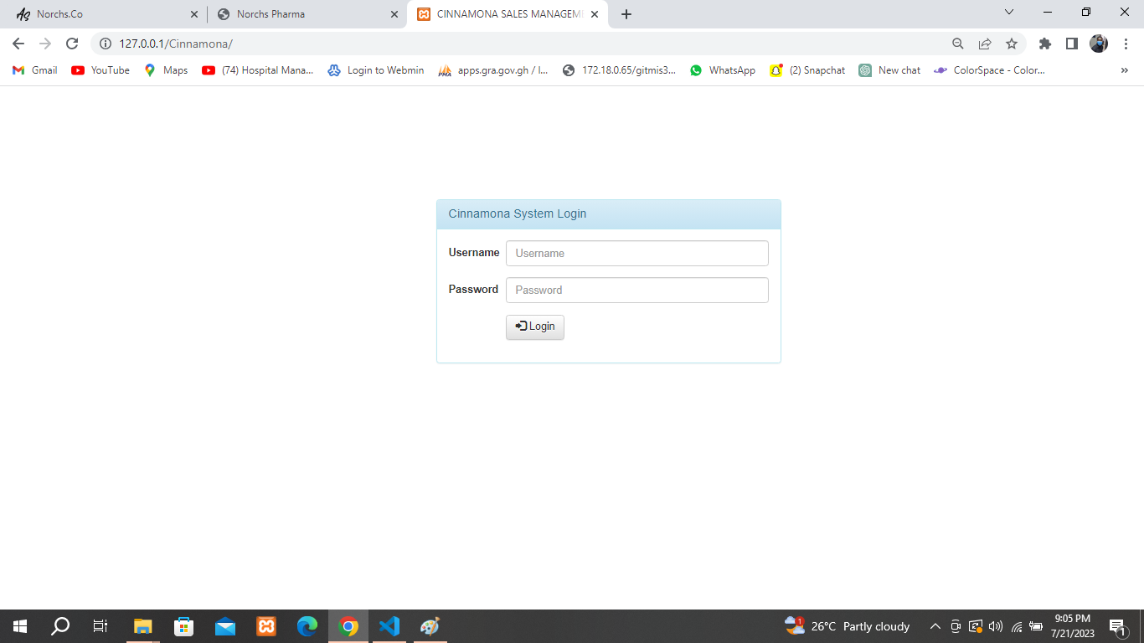Open the tab search dropdown arrow
The width and height of the screenshot is (1144, 643).
click(1008, 13)
